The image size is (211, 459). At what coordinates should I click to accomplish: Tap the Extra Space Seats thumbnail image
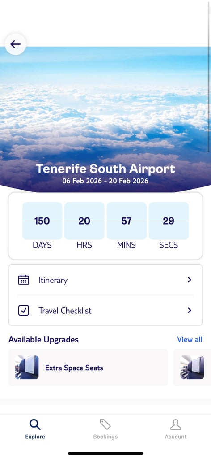(27, 368)
